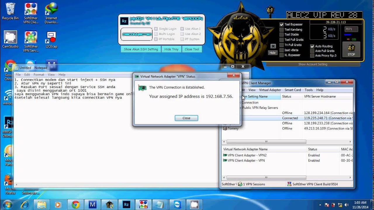Toggle Use Akun 2 in MMSH tool

coord(182,34)
